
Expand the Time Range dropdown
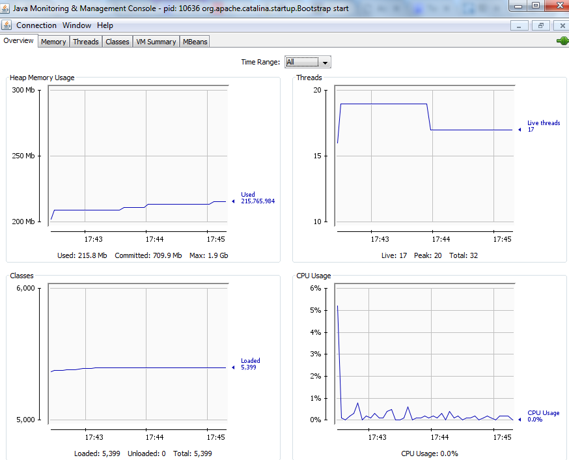[x=307, y=62]
